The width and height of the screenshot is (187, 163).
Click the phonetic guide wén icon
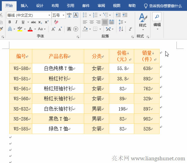click(69, 15)
